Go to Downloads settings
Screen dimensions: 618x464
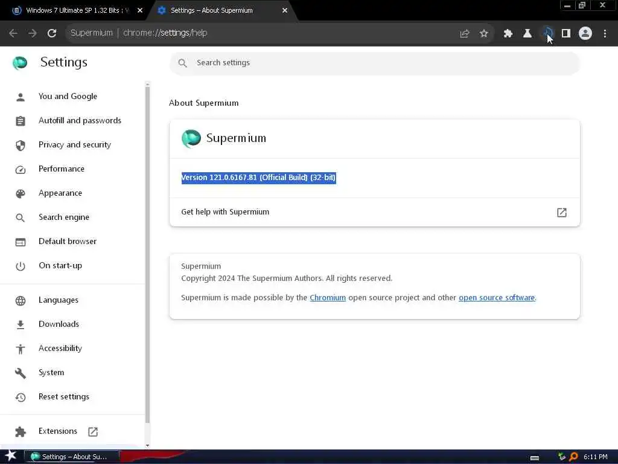[59, 324]
